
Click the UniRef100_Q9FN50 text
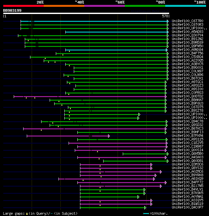click(187, 46)
